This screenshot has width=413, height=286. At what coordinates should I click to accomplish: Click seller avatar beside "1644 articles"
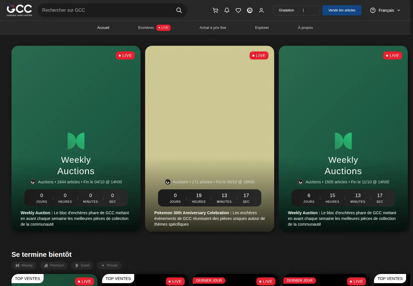pyautogui.click(x=33, y=182)
